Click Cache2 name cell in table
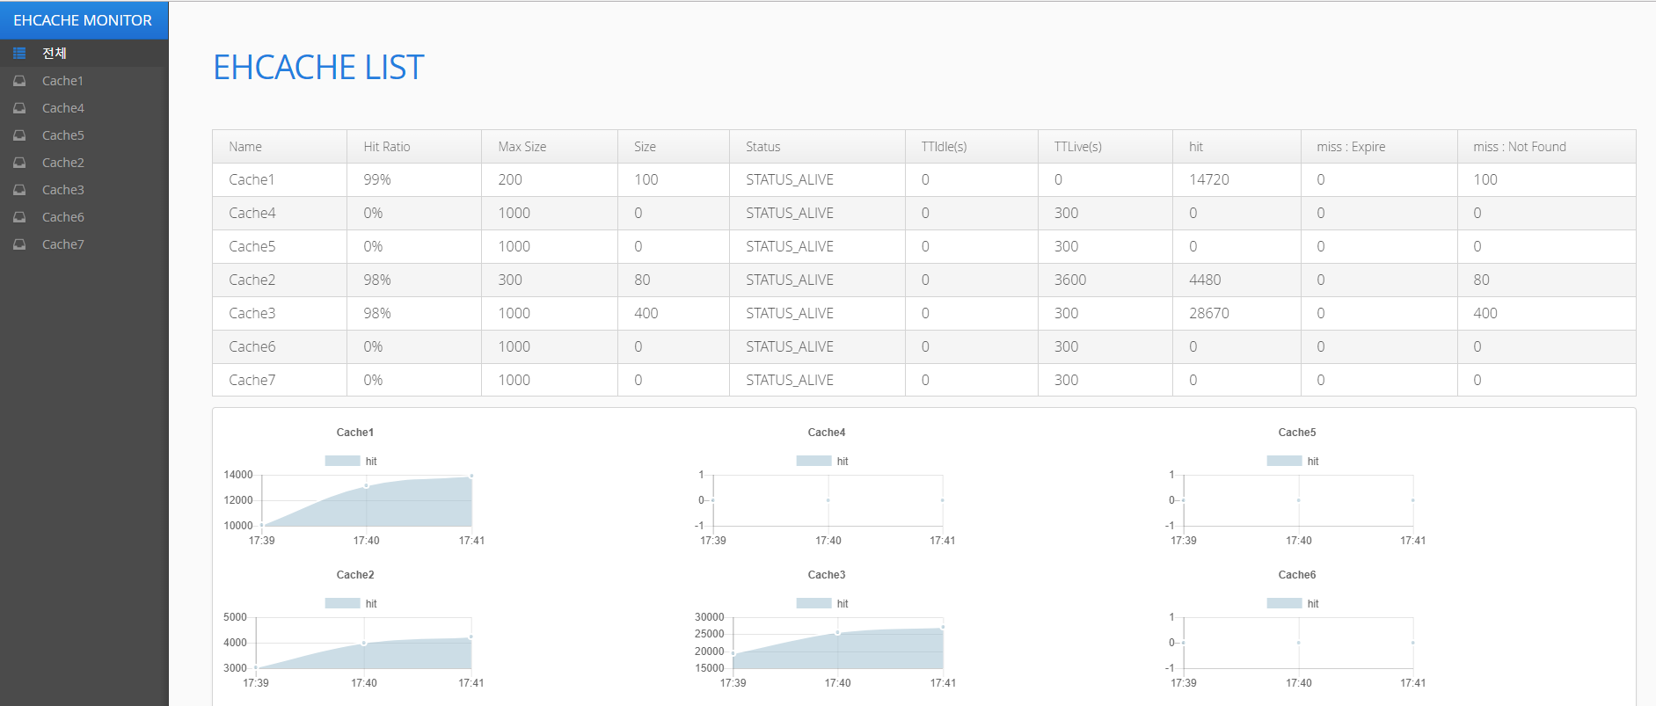The height and width of the screenshot is (706, 1656). [x=280, y=280]
